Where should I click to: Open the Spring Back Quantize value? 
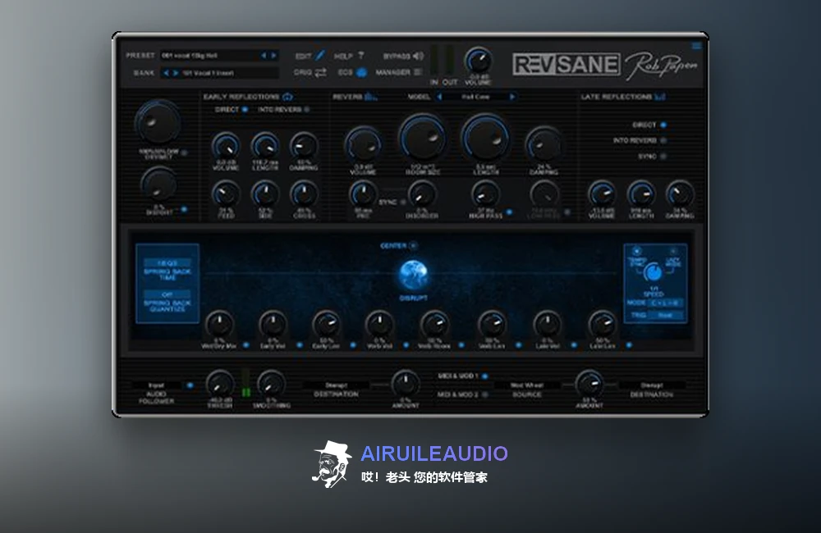(x=167, y=294)
